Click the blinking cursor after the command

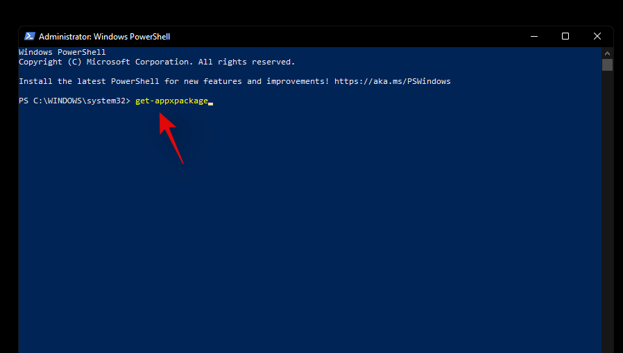(210, 102)
